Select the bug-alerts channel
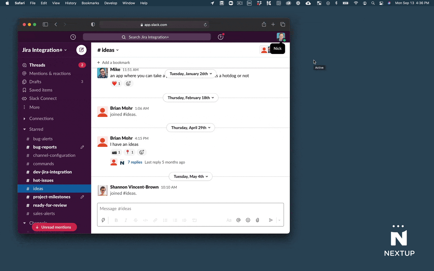 point(54,139)
